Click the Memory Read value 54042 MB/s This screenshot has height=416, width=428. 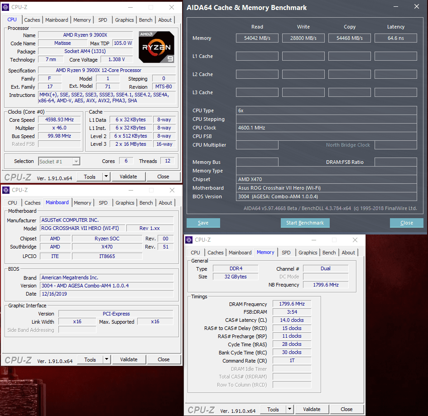257,38
